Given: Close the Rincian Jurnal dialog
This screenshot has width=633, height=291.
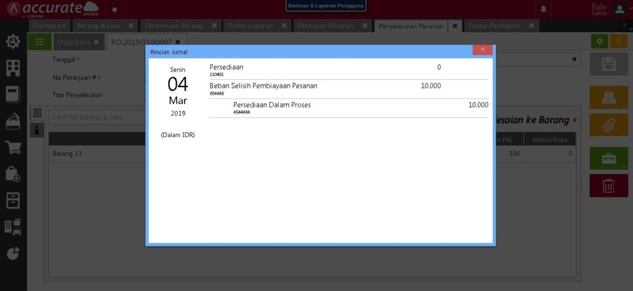Looking at the screenshot, I should (482, 50).
